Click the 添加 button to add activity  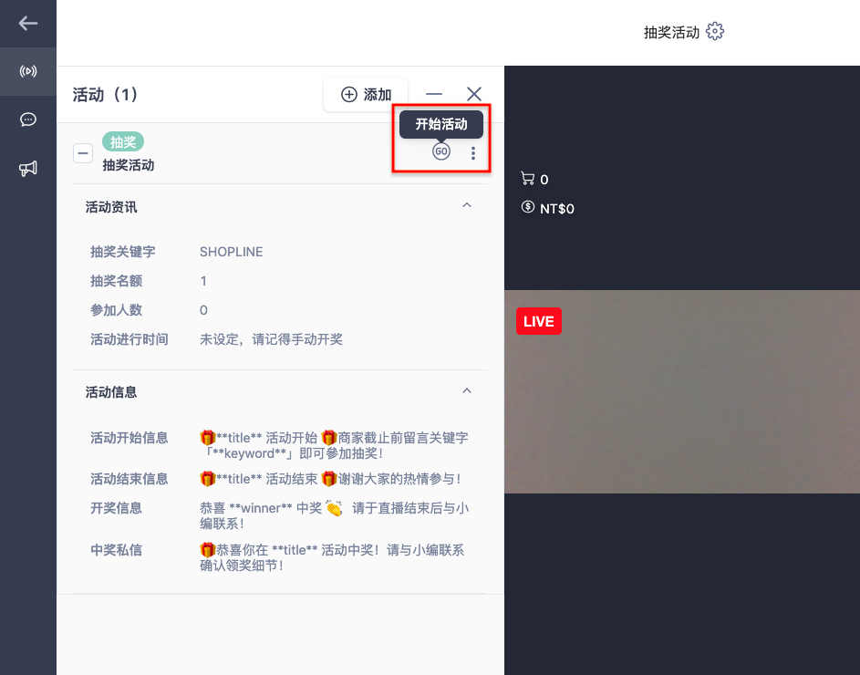366,94
